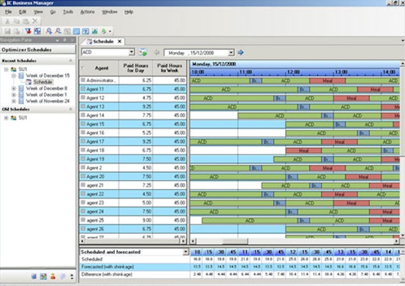
Task: Click the Paid Hours for Day column header
Action: 137,69
